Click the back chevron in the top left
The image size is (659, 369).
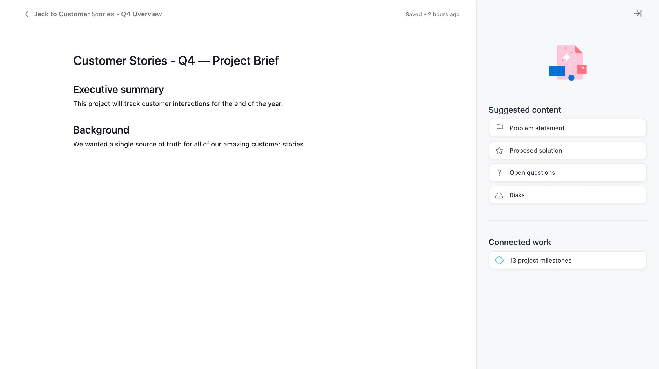[26, 14]
